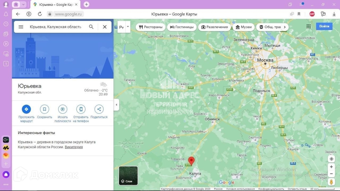Open the notifications bell in sidebar

coord(6,14)
